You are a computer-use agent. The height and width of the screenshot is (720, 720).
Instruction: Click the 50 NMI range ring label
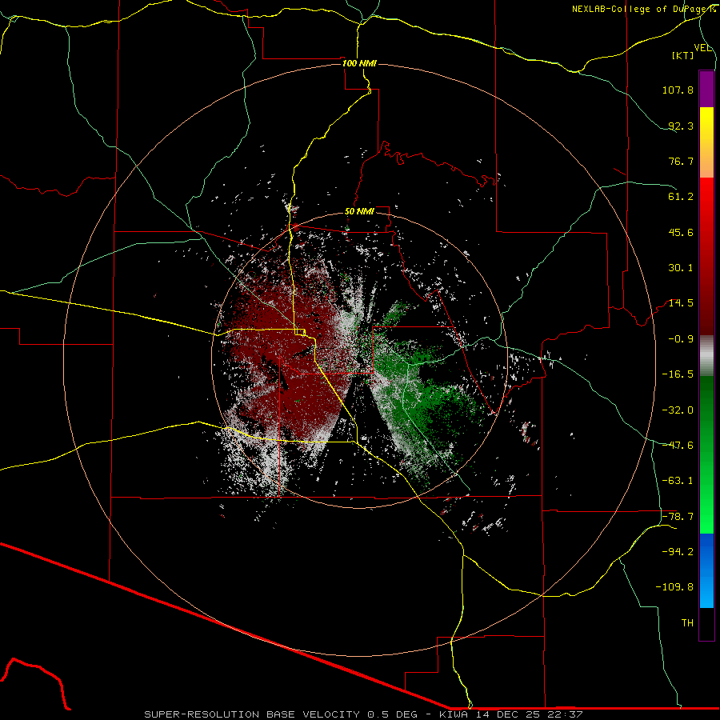tap(359, 211)
